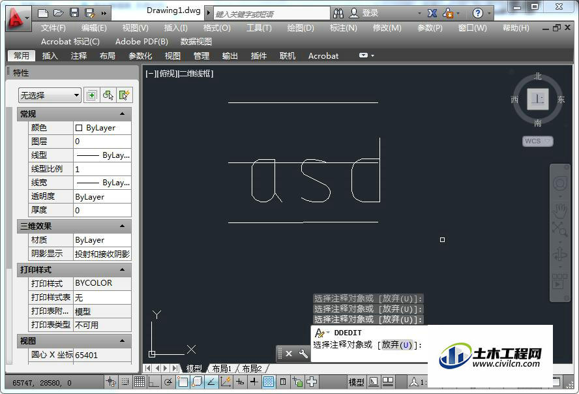This screenshot has height=394, width=579.
Task: Collapse the 打印样式 section
Action: pyautogui.click(x=122, y=269)
